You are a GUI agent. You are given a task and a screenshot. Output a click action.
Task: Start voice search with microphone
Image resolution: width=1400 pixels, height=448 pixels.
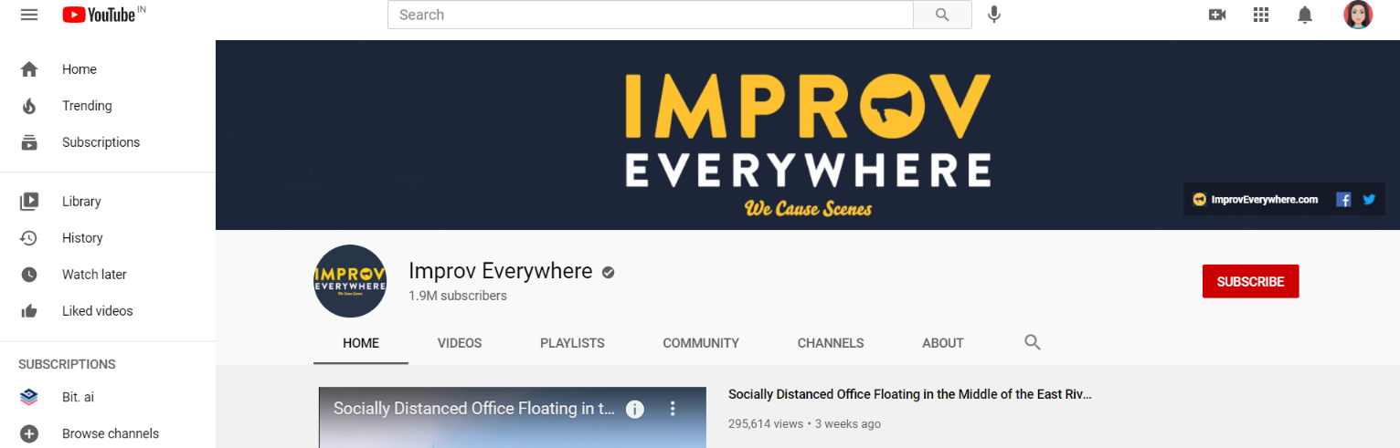pyautogui.click(x=994, y=15)
